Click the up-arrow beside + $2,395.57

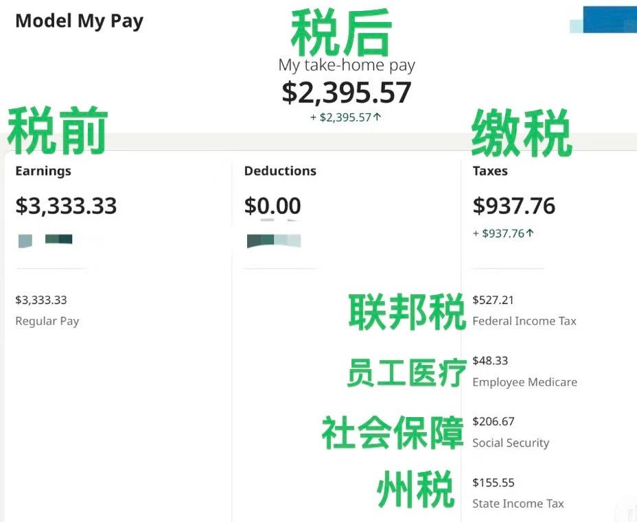(x=378, y=117)
